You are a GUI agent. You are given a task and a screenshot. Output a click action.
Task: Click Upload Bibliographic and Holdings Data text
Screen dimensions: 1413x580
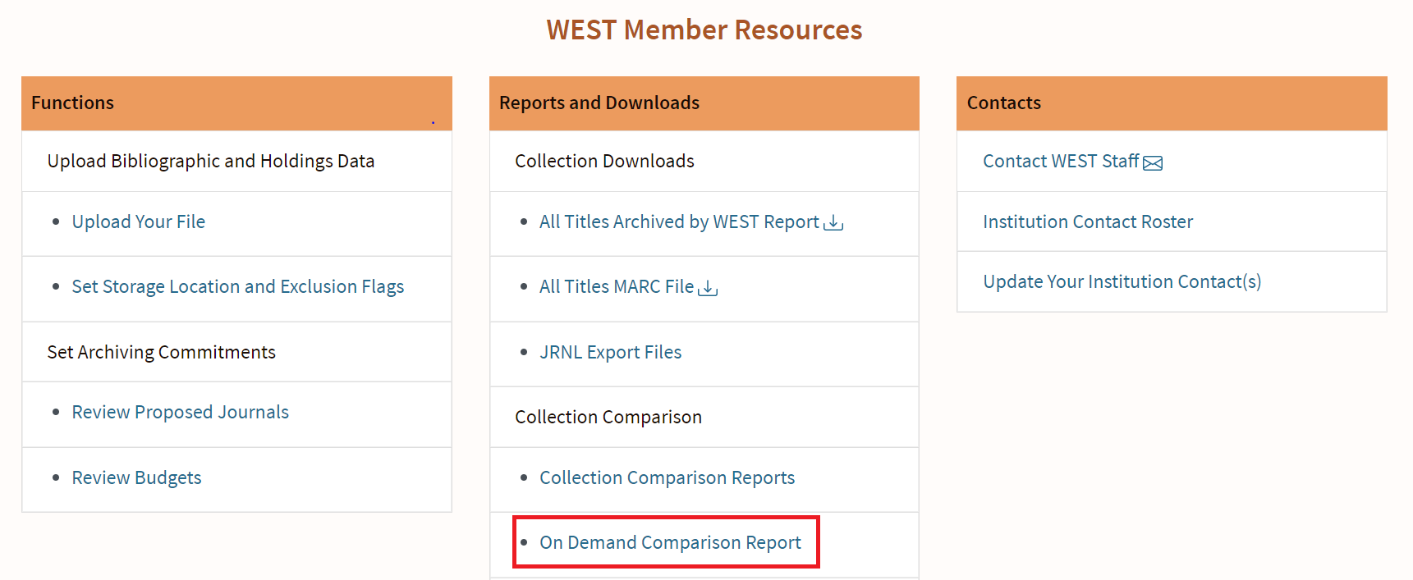point(211,162)
